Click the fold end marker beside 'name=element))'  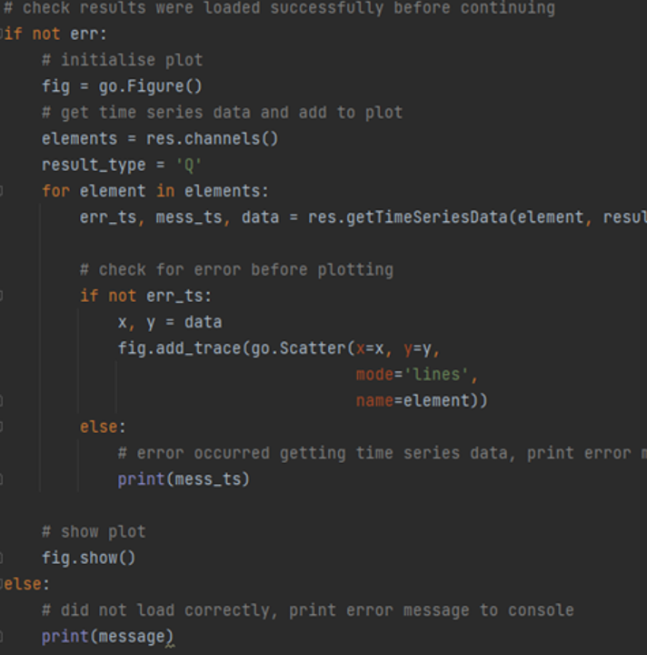[x=3, y=400]
